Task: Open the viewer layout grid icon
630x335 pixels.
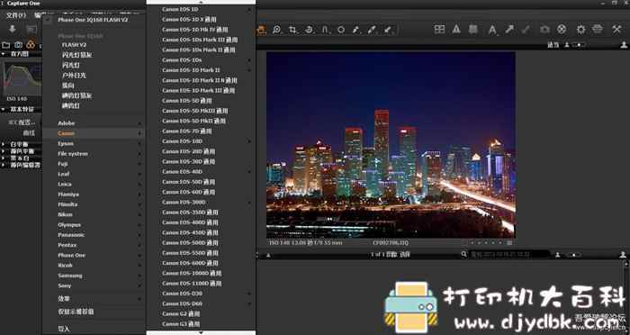Action: 439,30
